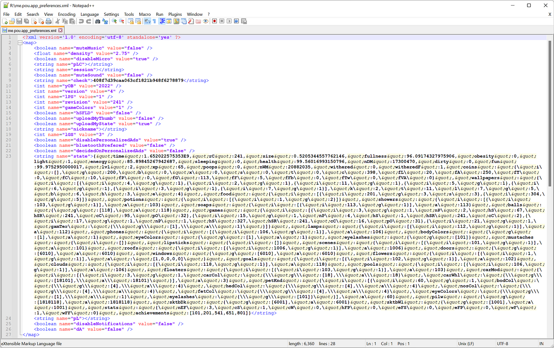Image resolution: width=554 pixels, height=348 pixels.
Task: Create a new file with toolbar icon
Action: (5, 21)
